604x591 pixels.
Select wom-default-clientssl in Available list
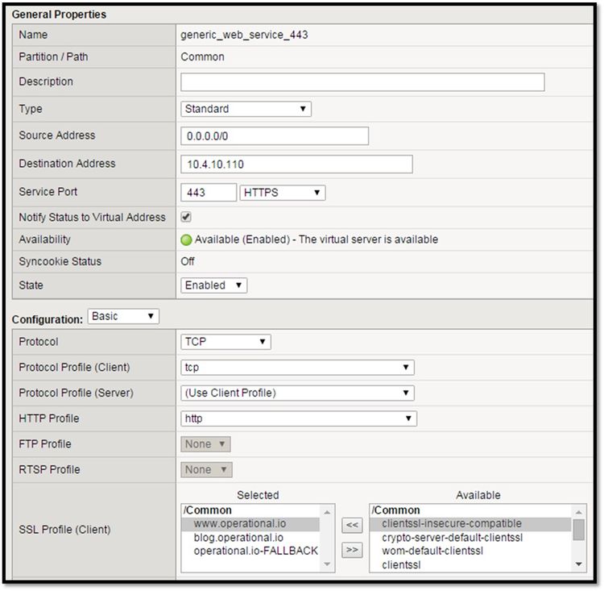coord(470,551)
